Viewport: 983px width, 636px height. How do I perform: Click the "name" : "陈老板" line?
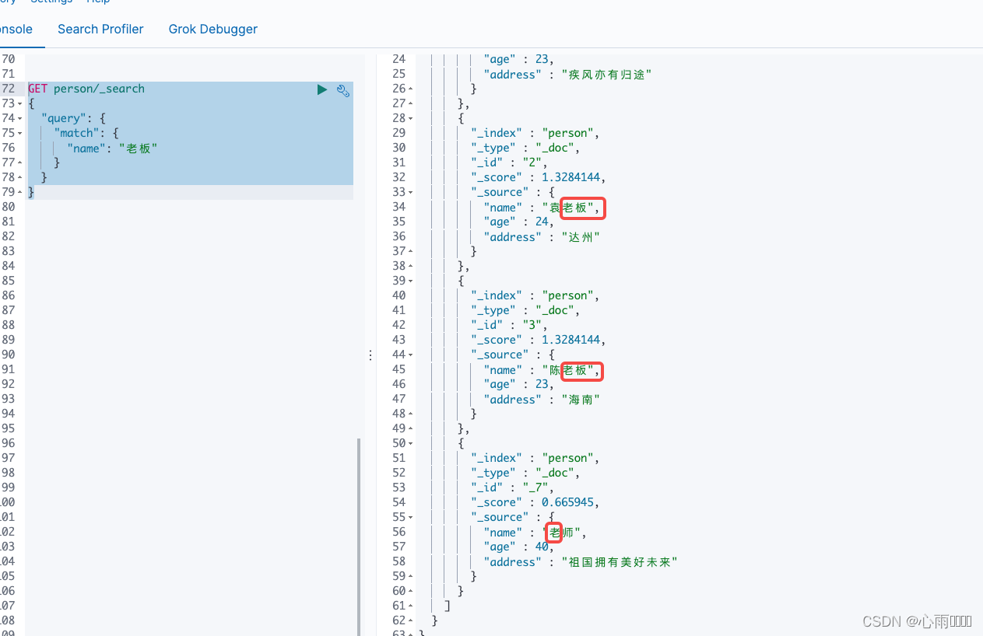[541, 370]
